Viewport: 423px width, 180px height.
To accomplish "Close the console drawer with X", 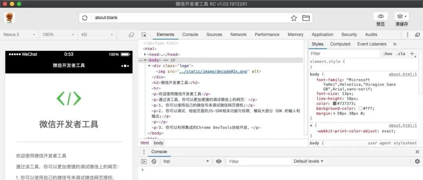I will tap(418, 152).
